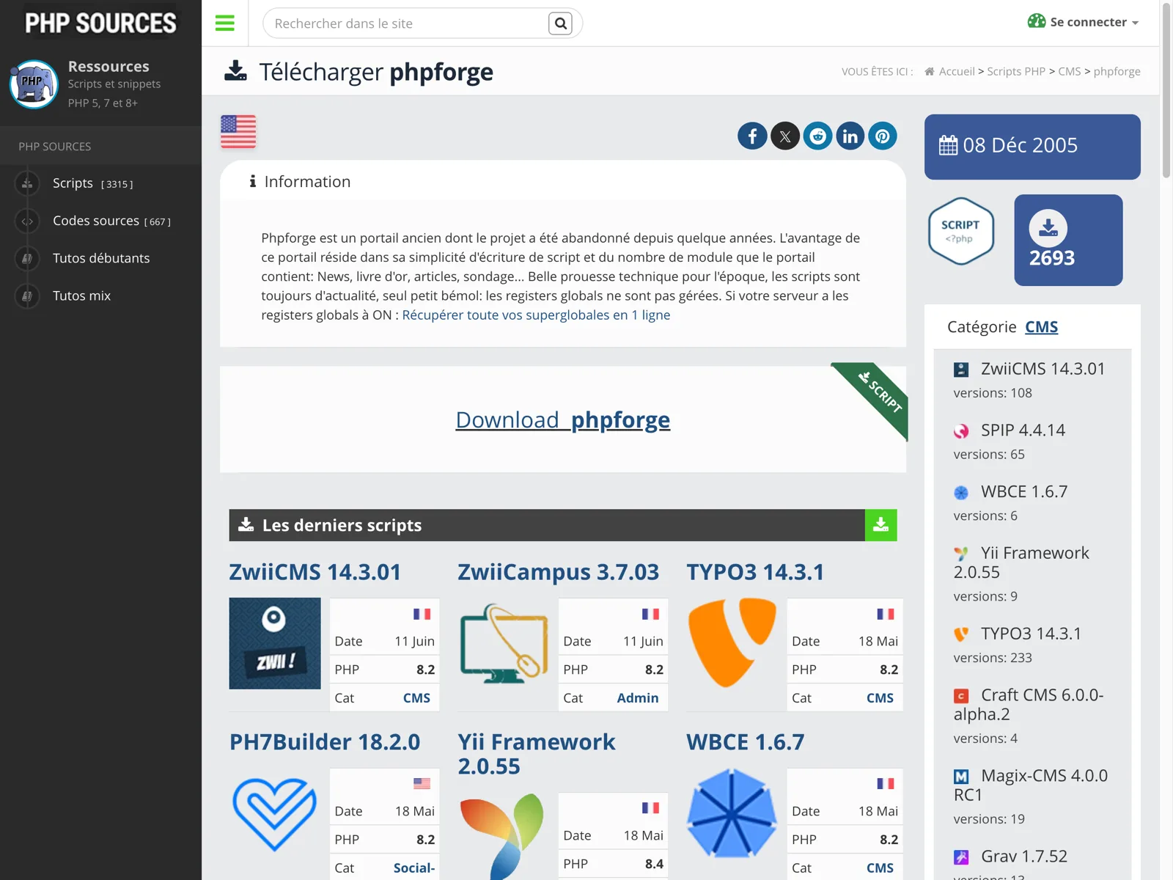Screen dimensions: 1173x880
Task: Click the WBCE icon in category list
Action: [x=961, y=493]
